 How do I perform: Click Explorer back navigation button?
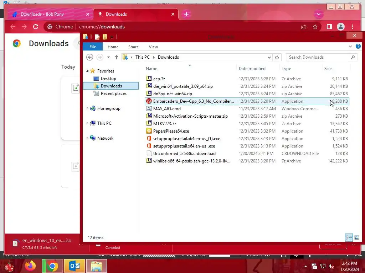tap(89, 57)
